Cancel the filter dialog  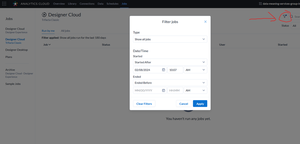[x=183, y=104]
